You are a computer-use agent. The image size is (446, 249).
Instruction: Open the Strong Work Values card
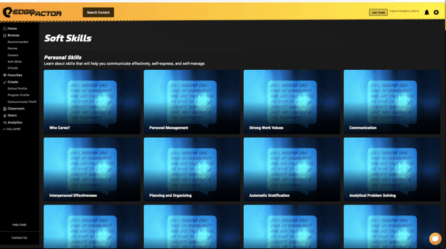(x=292, y=102)
